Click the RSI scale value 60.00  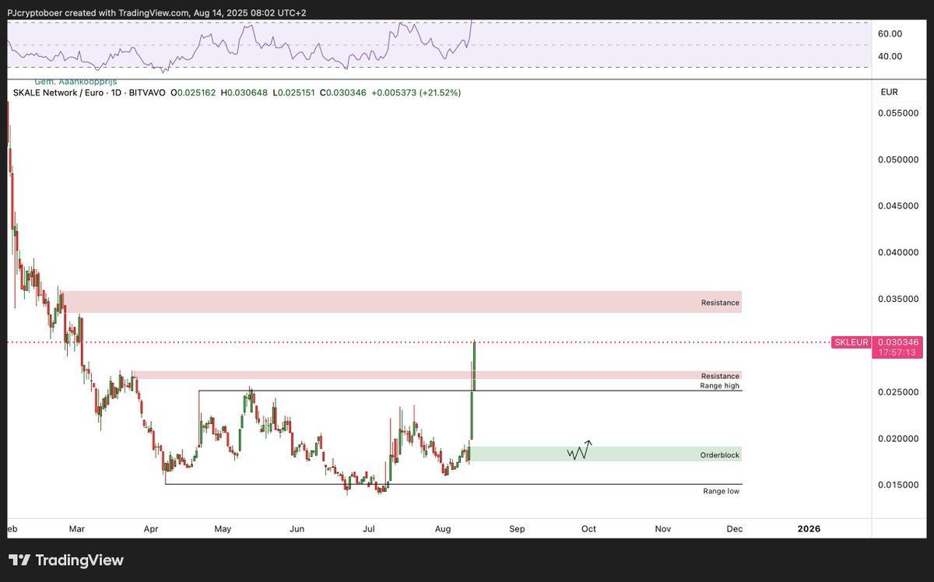890,34
